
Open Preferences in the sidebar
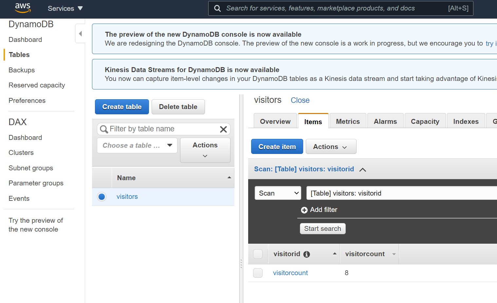[x=27, y=101]
